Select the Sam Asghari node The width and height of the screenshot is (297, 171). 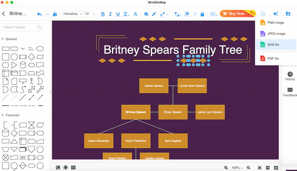(173, 141)
